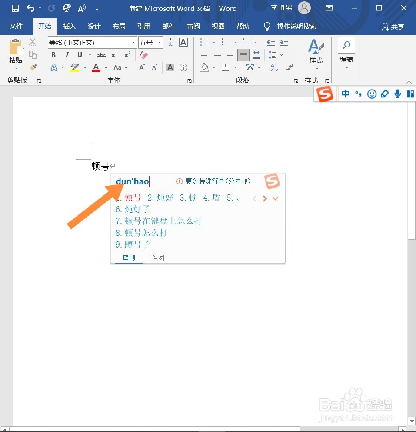Clear all formatting with eraser icon
Viewport: 416px width, 432px height.
pos(143,55)
